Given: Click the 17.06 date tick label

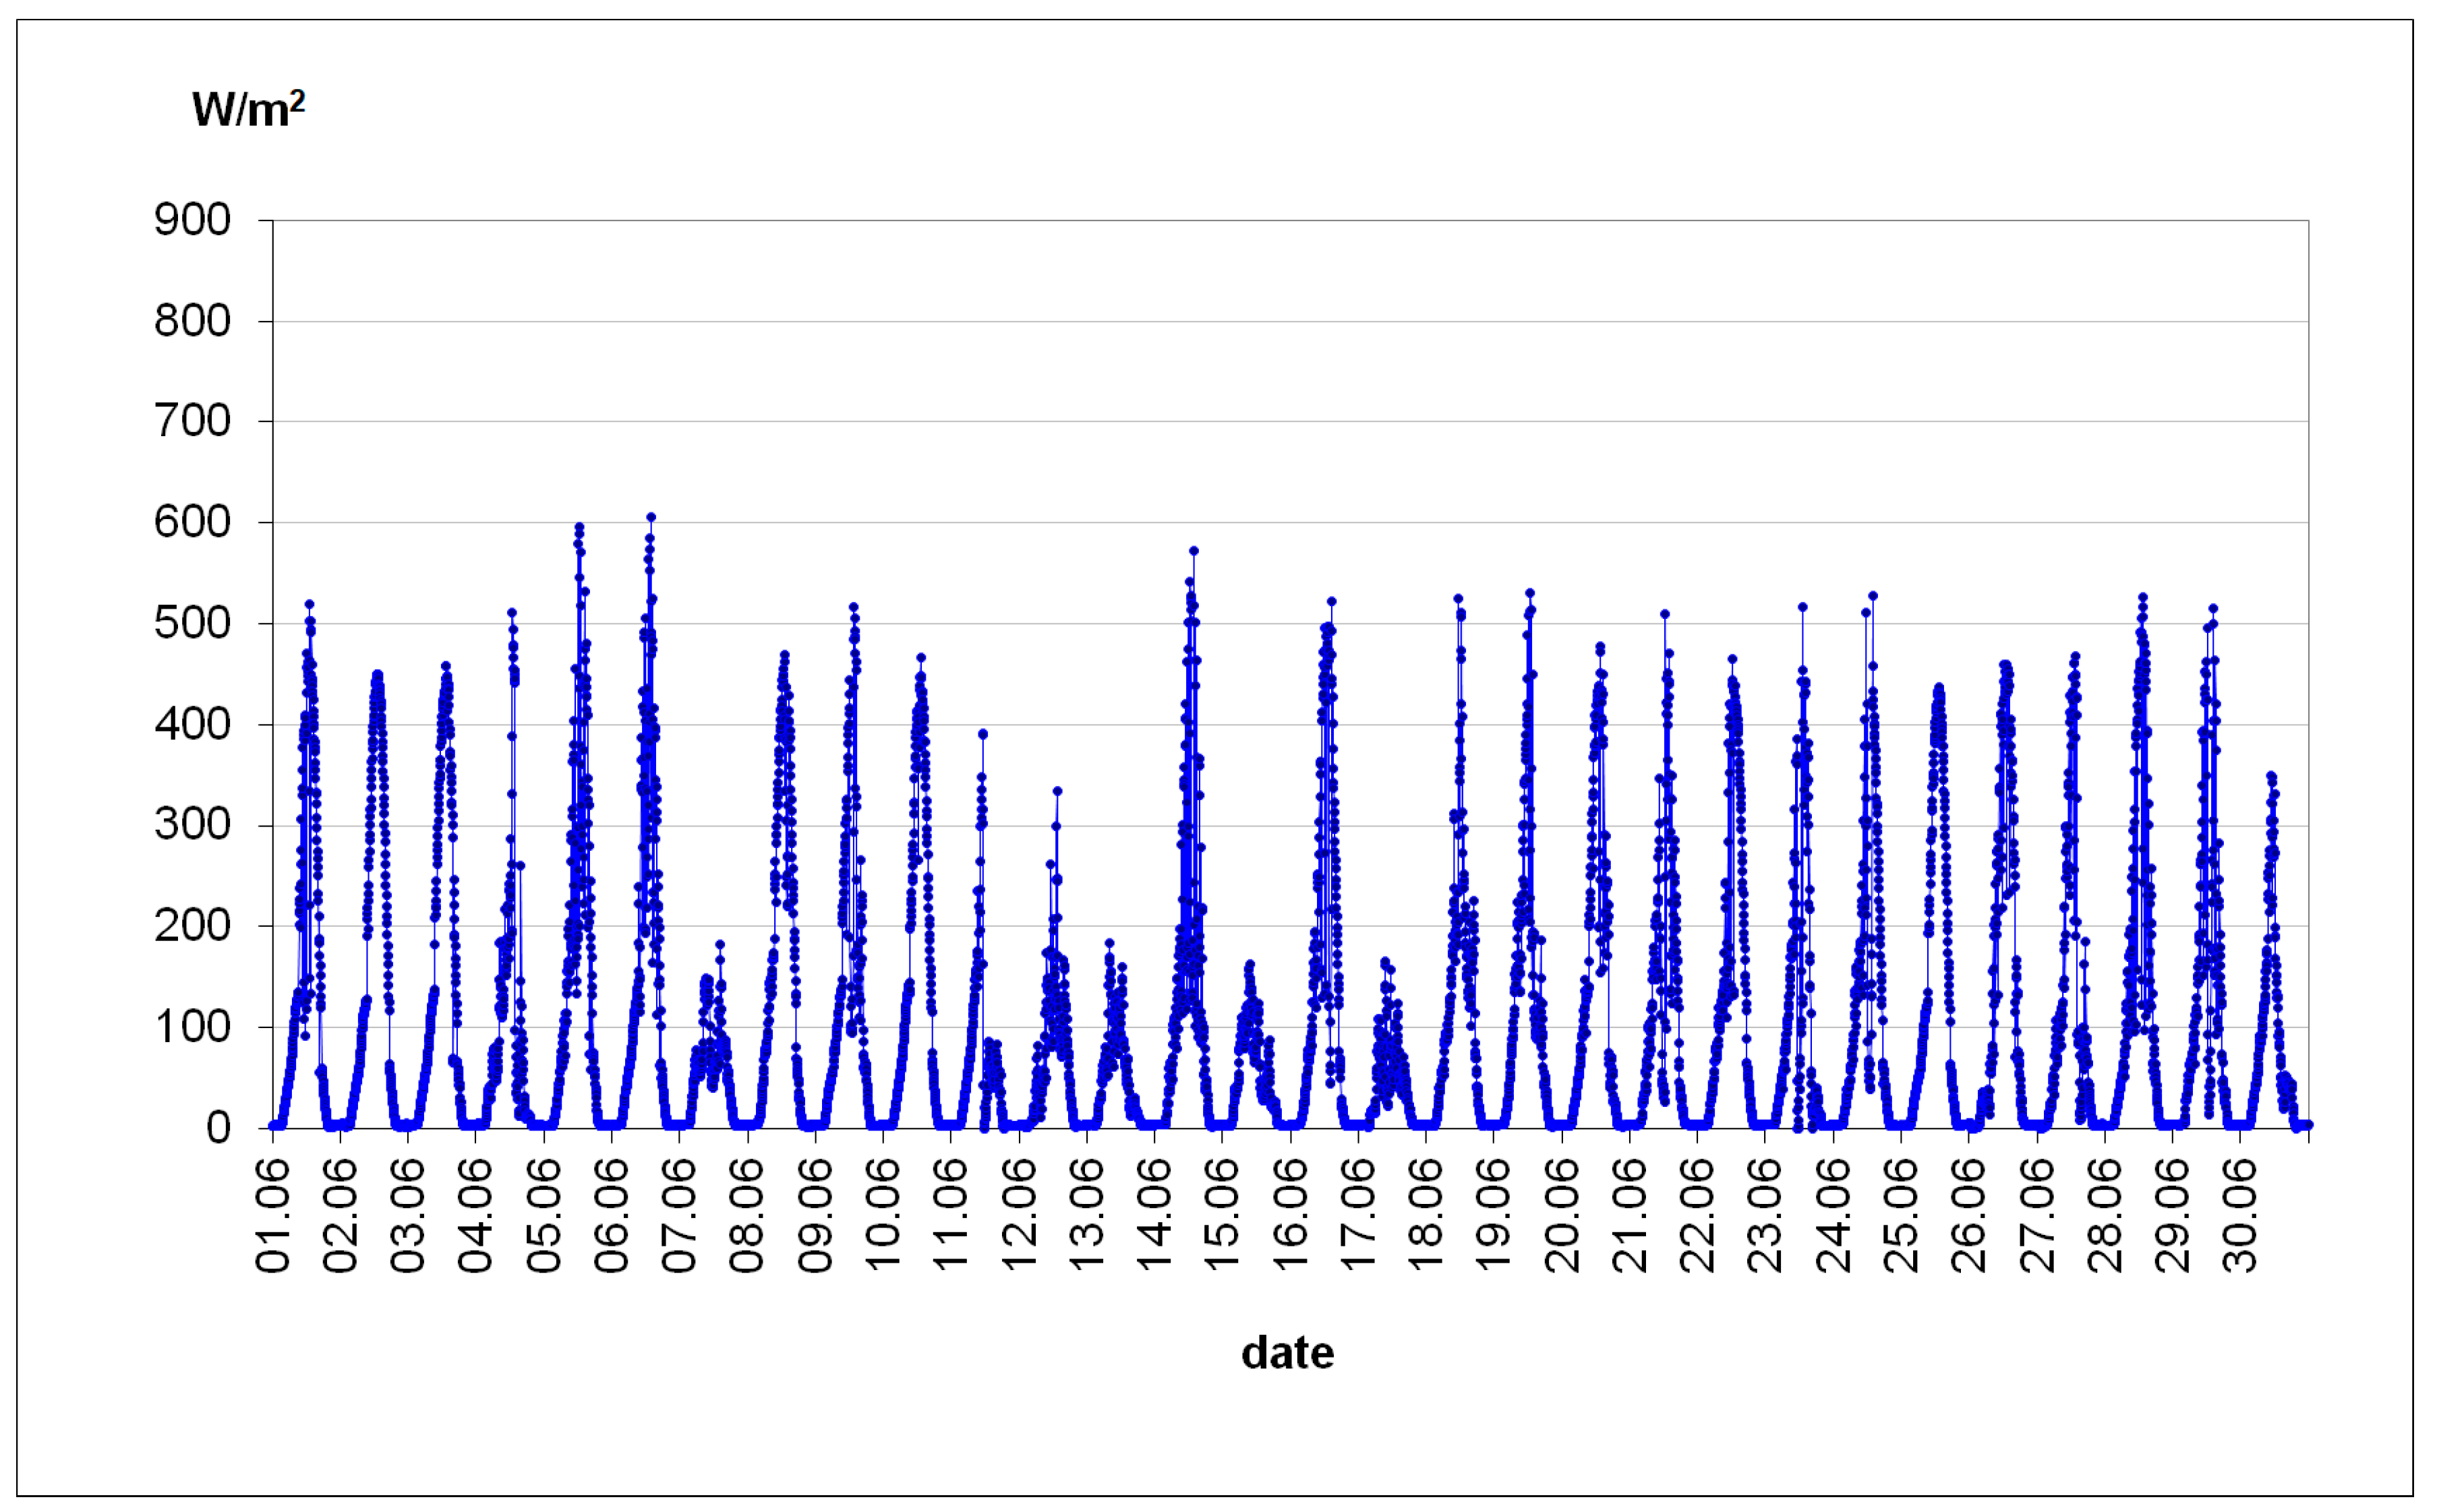Looking at the screenshot, I should pyautogui.click(x=1359, y=1215).
